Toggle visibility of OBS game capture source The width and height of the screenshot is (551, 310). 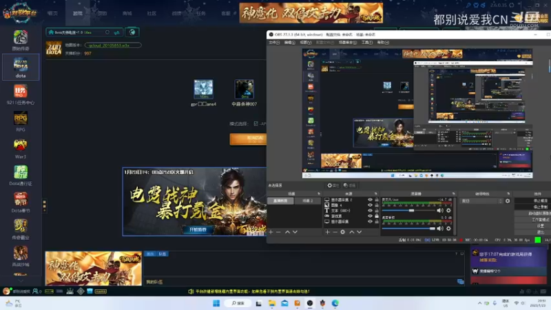370,216
